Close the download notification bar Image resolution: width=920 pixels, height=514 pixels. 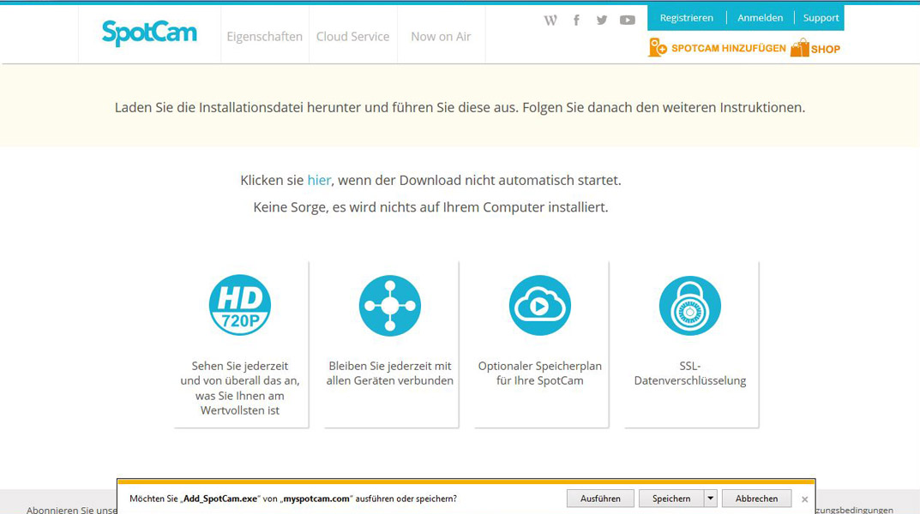click(804, 499)
